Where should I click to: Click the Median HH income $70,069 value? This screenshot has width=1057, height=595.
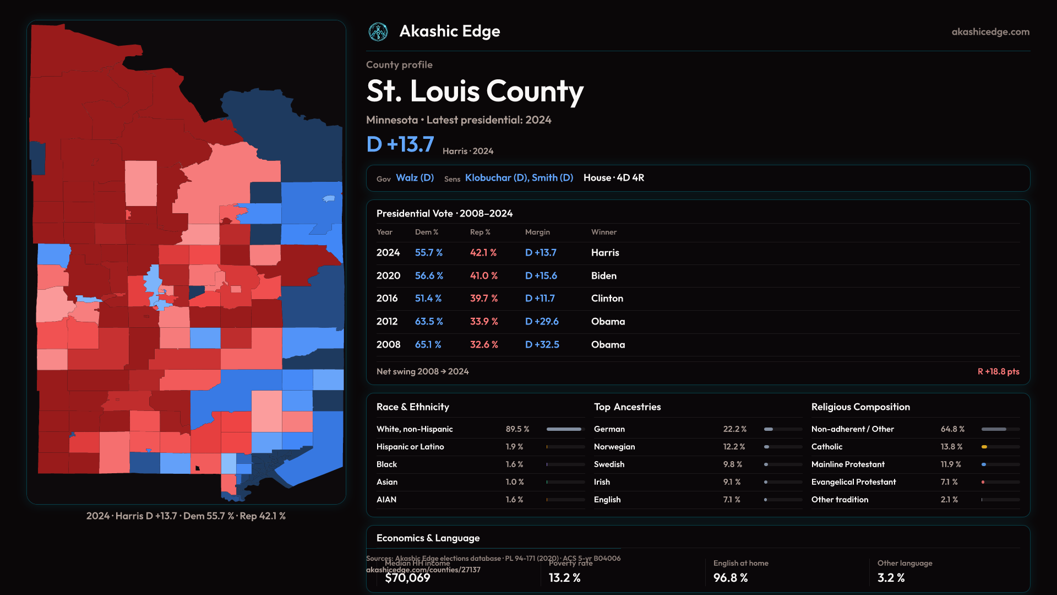tap(407, 578)
